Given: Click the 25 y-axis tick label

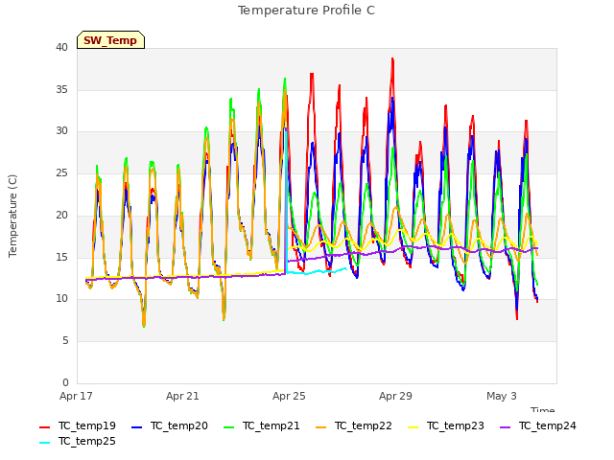Looking at the screenshot, I should pos(61,172).
